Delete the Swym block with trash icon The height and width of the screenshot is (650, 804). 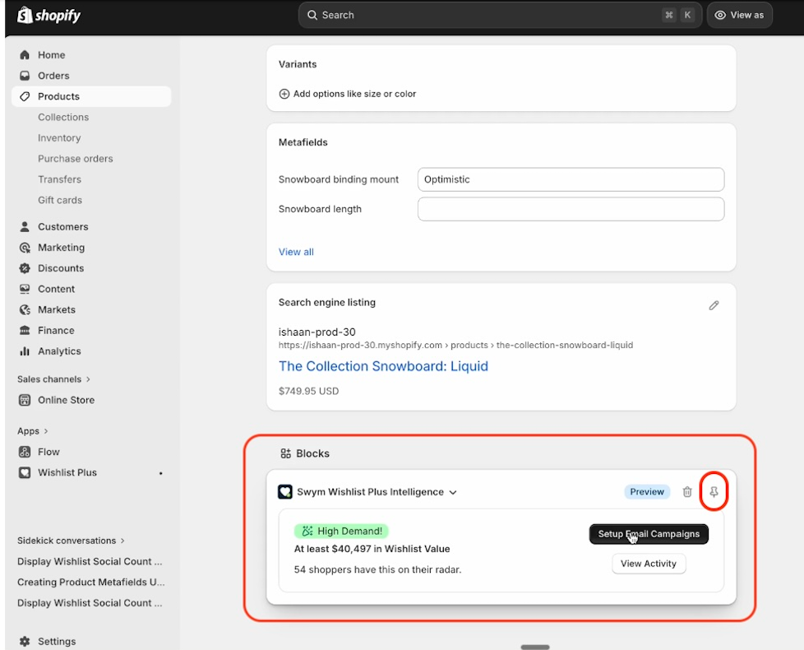(x=687, y=492)
